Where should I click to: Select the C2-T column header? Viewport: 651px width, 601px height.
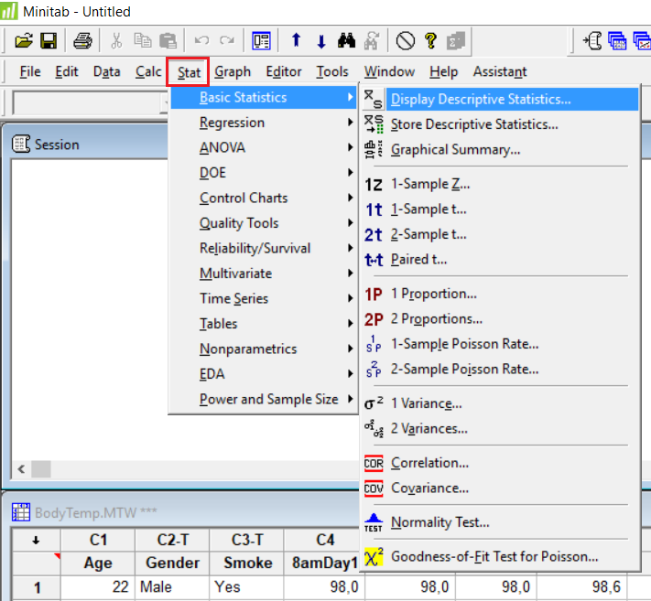[x=172, y=540]
